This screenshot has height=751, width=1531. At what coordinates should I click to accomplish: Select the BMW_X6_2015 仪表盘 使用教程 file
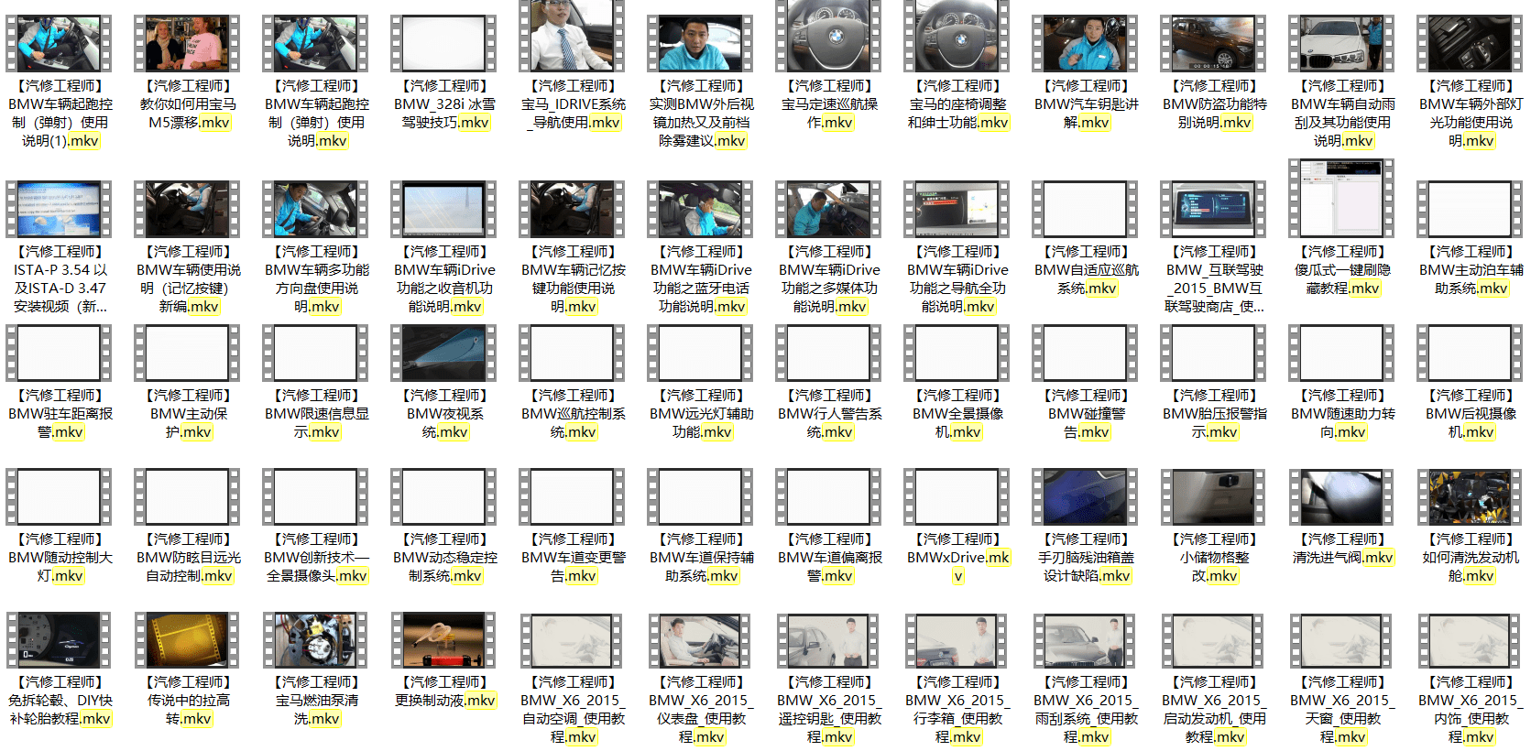pos(700,639)
